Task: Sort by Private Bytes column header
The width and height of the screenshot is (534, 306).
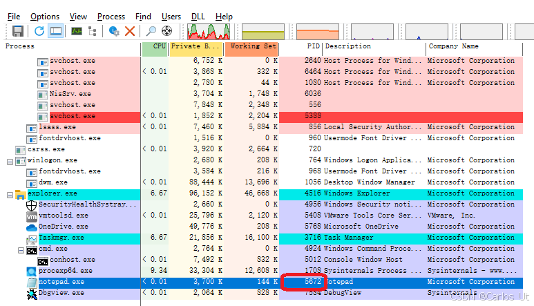Action: 196,49
